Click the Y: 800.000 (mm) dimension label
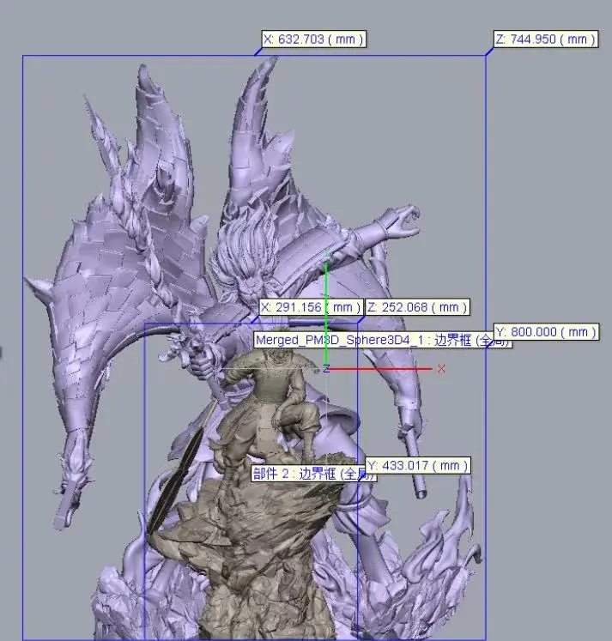 (x=547, y=332)
